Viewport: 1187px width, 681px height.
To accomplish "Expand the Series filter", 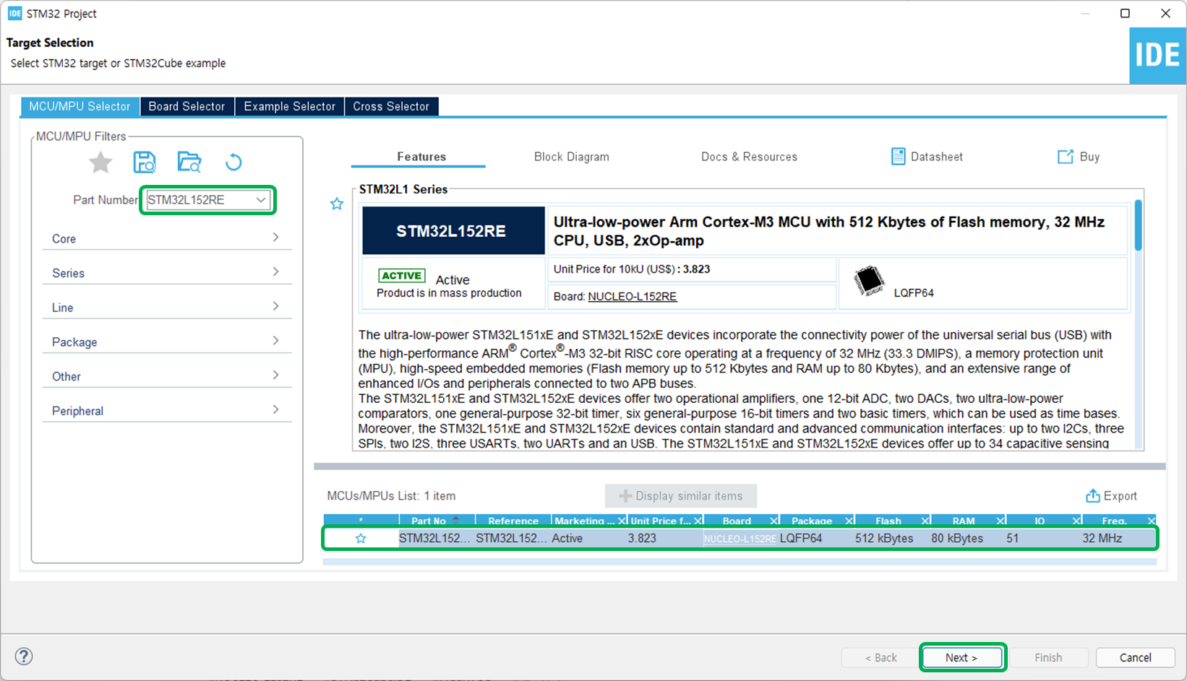I will pyautogui.click(x=167, y=273).
